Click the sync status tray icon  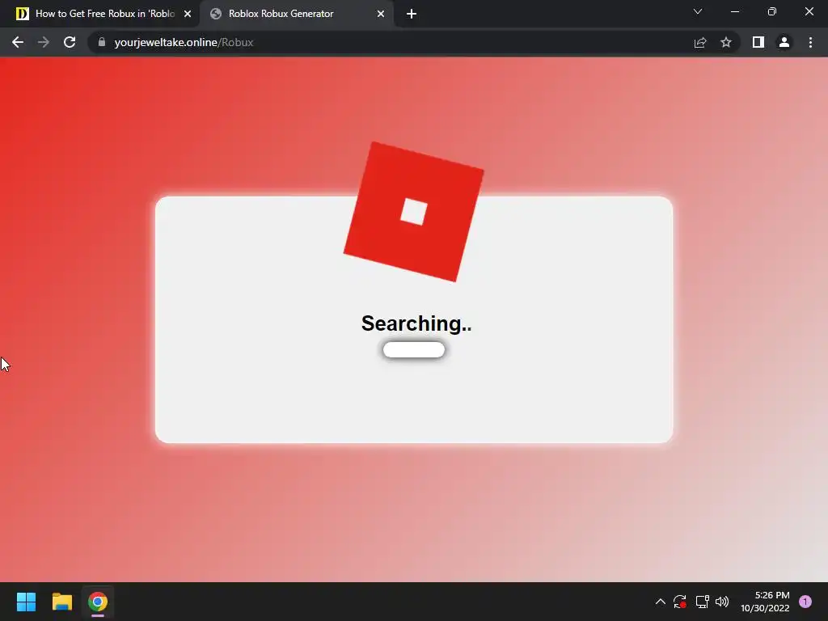pos(679,602)
